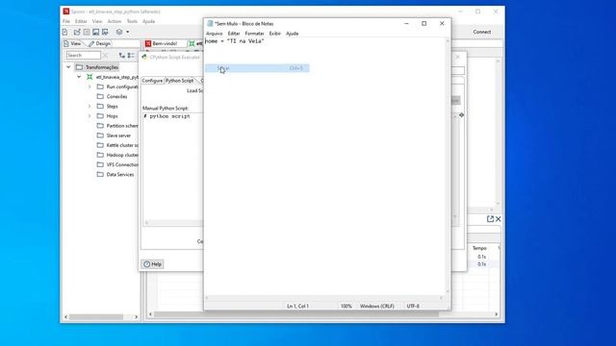Image resolution: width=616 pixels, height=346 pixels.
Task: Switch to the Design tab in Spoon
Action: pyautogui.click(x=99, y=43)
